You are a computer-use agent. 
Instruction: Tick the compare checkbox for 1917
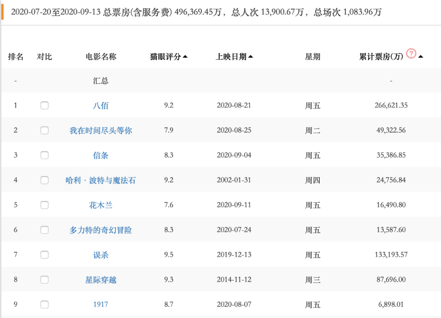pos(45,305)
